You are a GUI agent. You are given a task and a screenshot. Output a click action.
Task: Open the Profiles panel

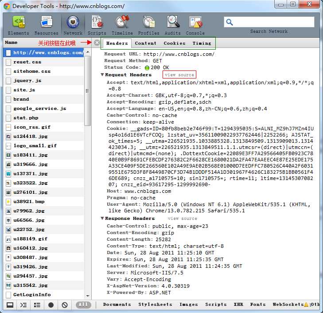[x=149, y=25]
